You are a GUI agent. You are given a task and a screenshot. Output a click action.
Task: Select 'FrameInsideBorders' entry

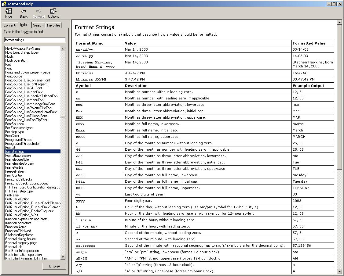[20, 163]
